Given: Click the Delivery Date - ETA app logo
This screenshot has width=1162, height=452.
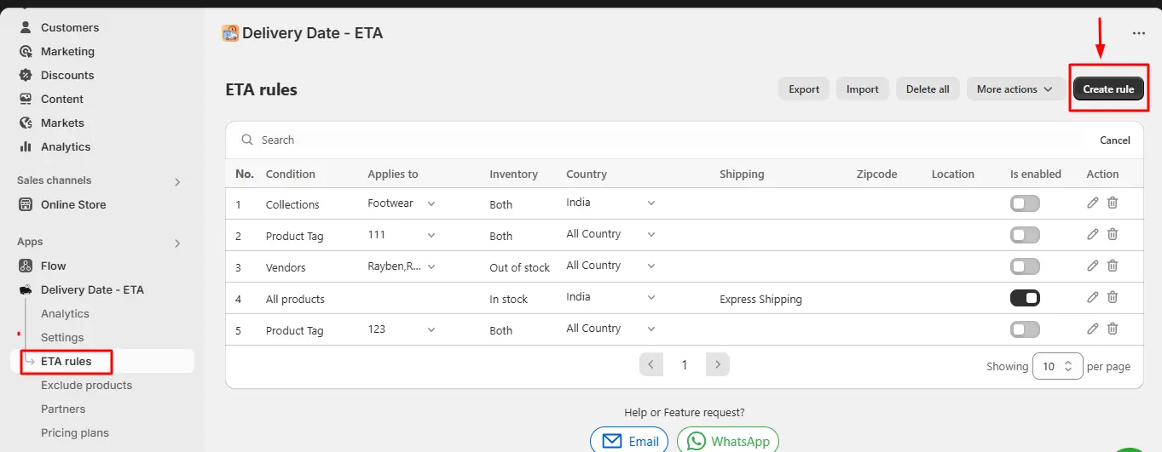Looking at the screenshot, I should pyautogui.click(x=230, y=33).
